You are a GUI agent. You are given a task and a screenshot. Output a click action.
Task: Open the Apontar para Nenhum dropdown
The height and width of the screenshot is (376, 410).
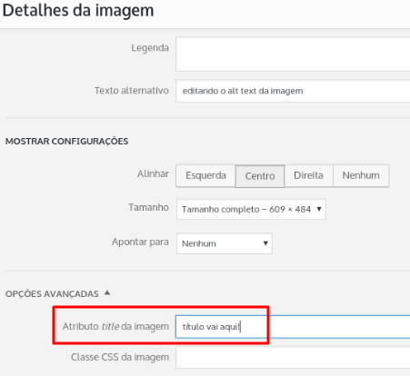click(x=225, y=243)
